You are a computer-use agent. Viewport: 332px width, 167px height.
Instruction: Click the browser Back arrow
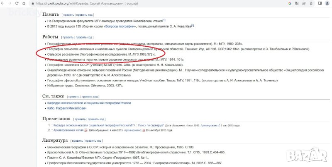pos(5,3)
